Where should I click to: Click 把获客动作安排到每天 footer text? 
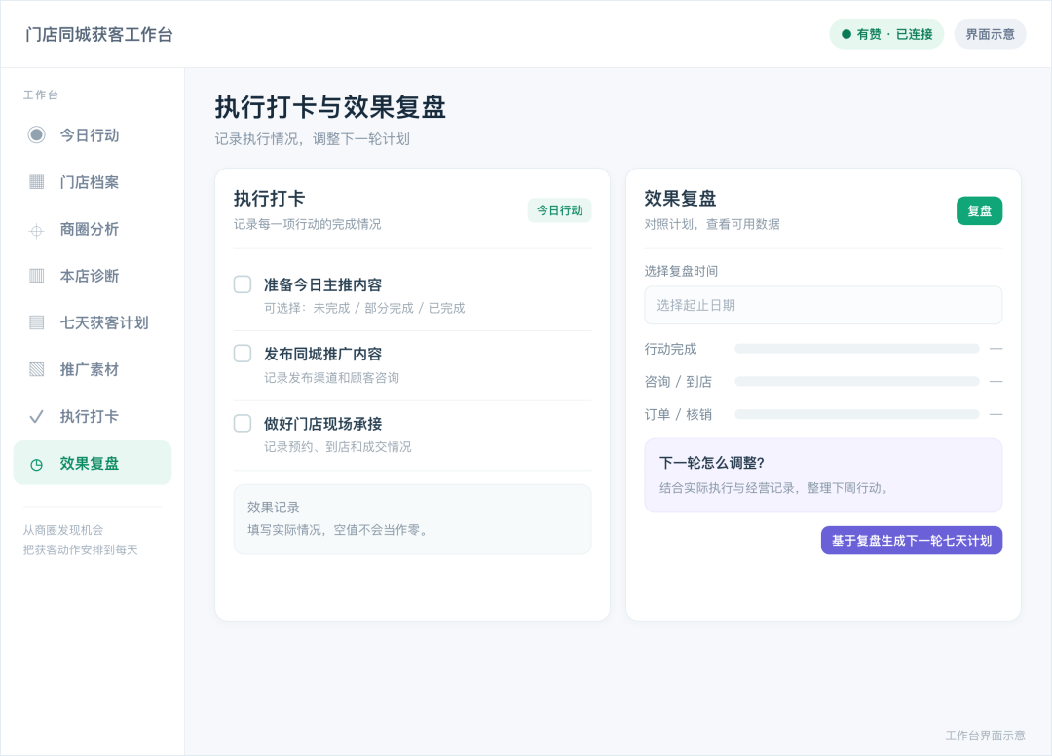[81, 550]
